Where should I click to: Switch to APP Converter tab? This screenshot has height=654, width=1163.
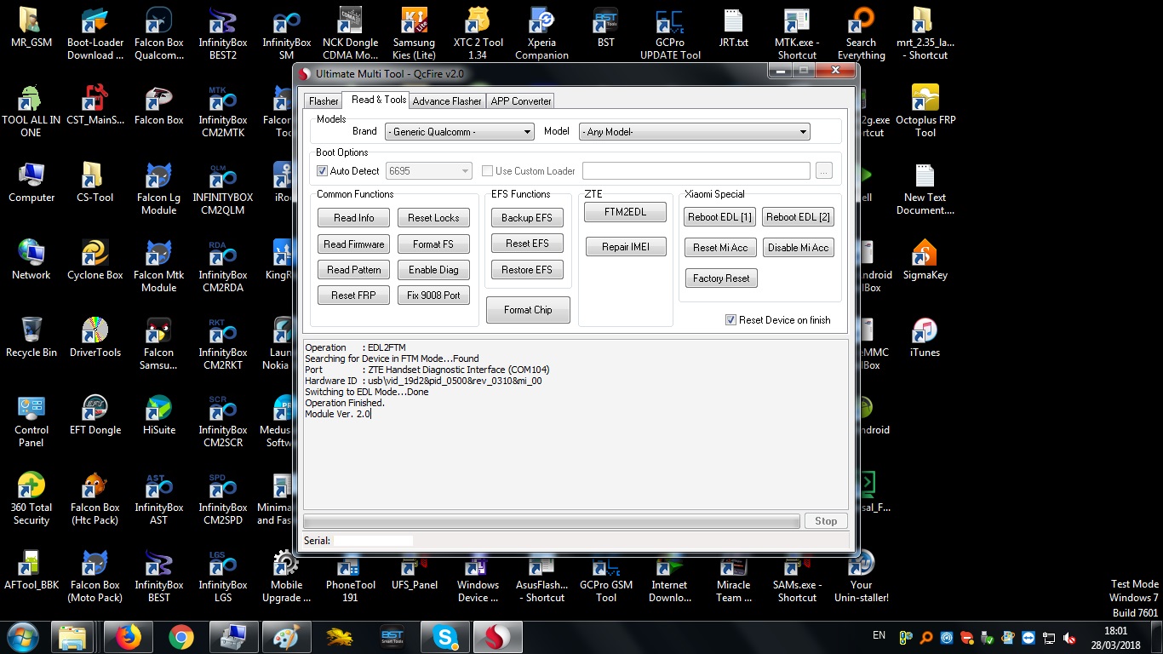[x=521, y=101]
